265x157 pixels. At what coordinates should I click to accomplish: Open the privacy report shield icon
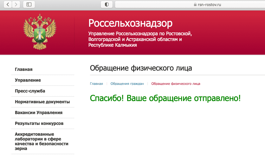(x=107, y=4)
